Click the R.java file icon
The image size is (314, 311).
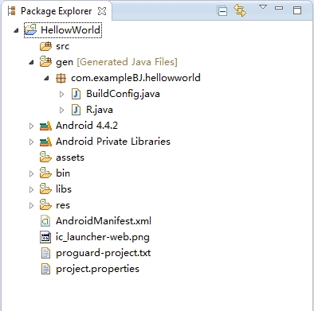[x=76, y=110]
